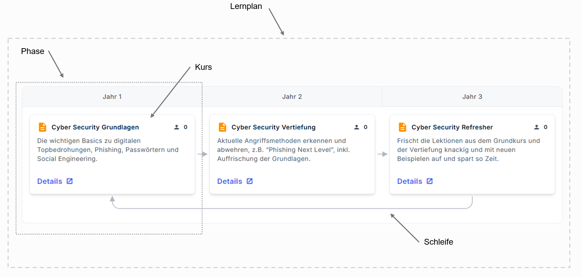Click arrow between Grundlagen and Vertiefung cards
Image resolution: width=582 pixels, height=277 pixels.
tap(202, 154)
